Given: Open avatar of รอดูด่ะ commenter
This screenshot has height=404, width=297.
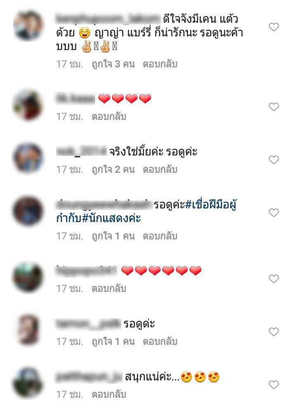Looking at the screenshot, I should (x=28, y=330).
